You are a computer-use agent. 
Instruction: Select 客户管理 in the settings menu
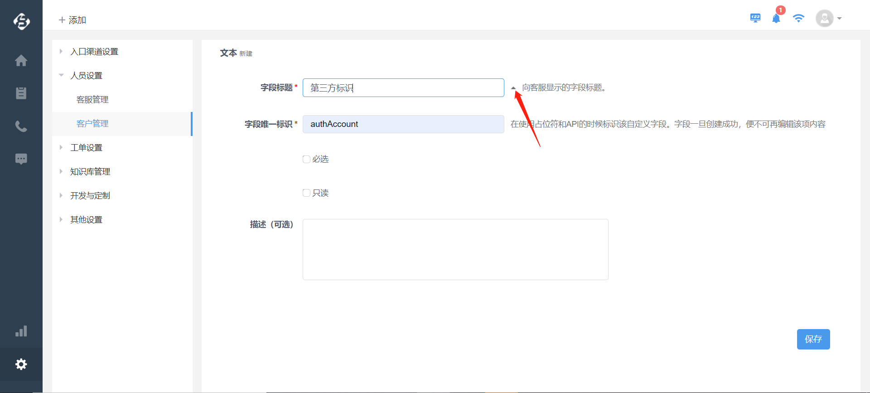pos(92,124)
